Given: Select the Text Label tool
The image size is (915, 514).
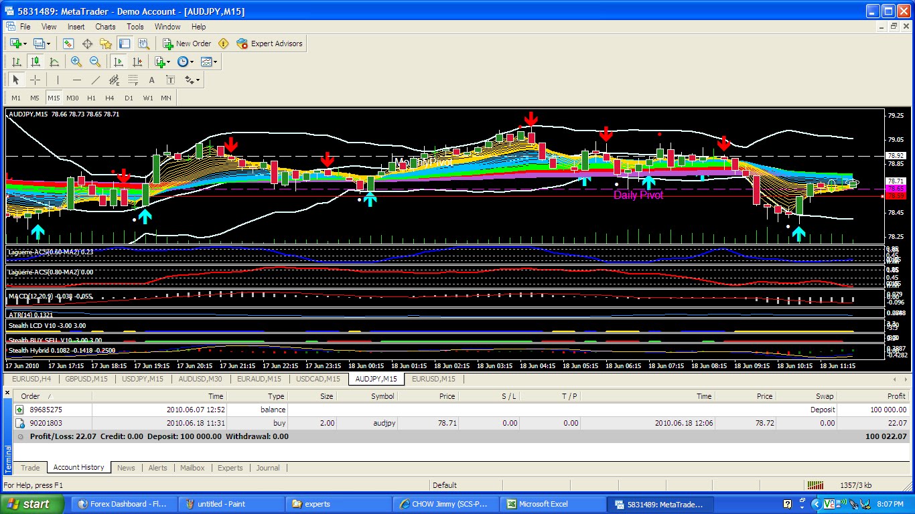Looking at the screenshot, I should 170,80.
